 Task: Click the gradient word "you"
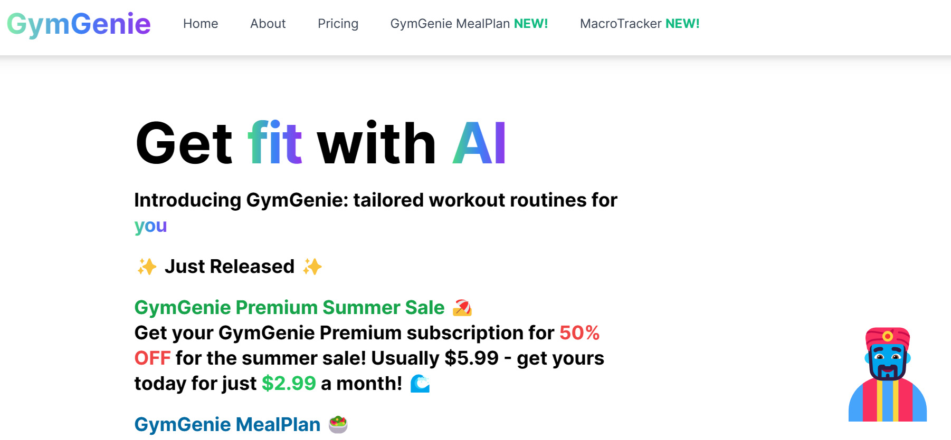click(x=150, y=226)
